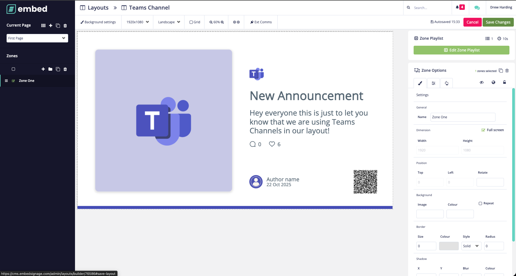Viewport: 516px width, 276px height.
Task: Click the zone lock icon
Action: (x=505, y=82)
